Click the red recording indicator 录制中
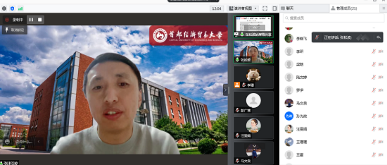Viewport: 387px width, 165px height. point(14,19)
